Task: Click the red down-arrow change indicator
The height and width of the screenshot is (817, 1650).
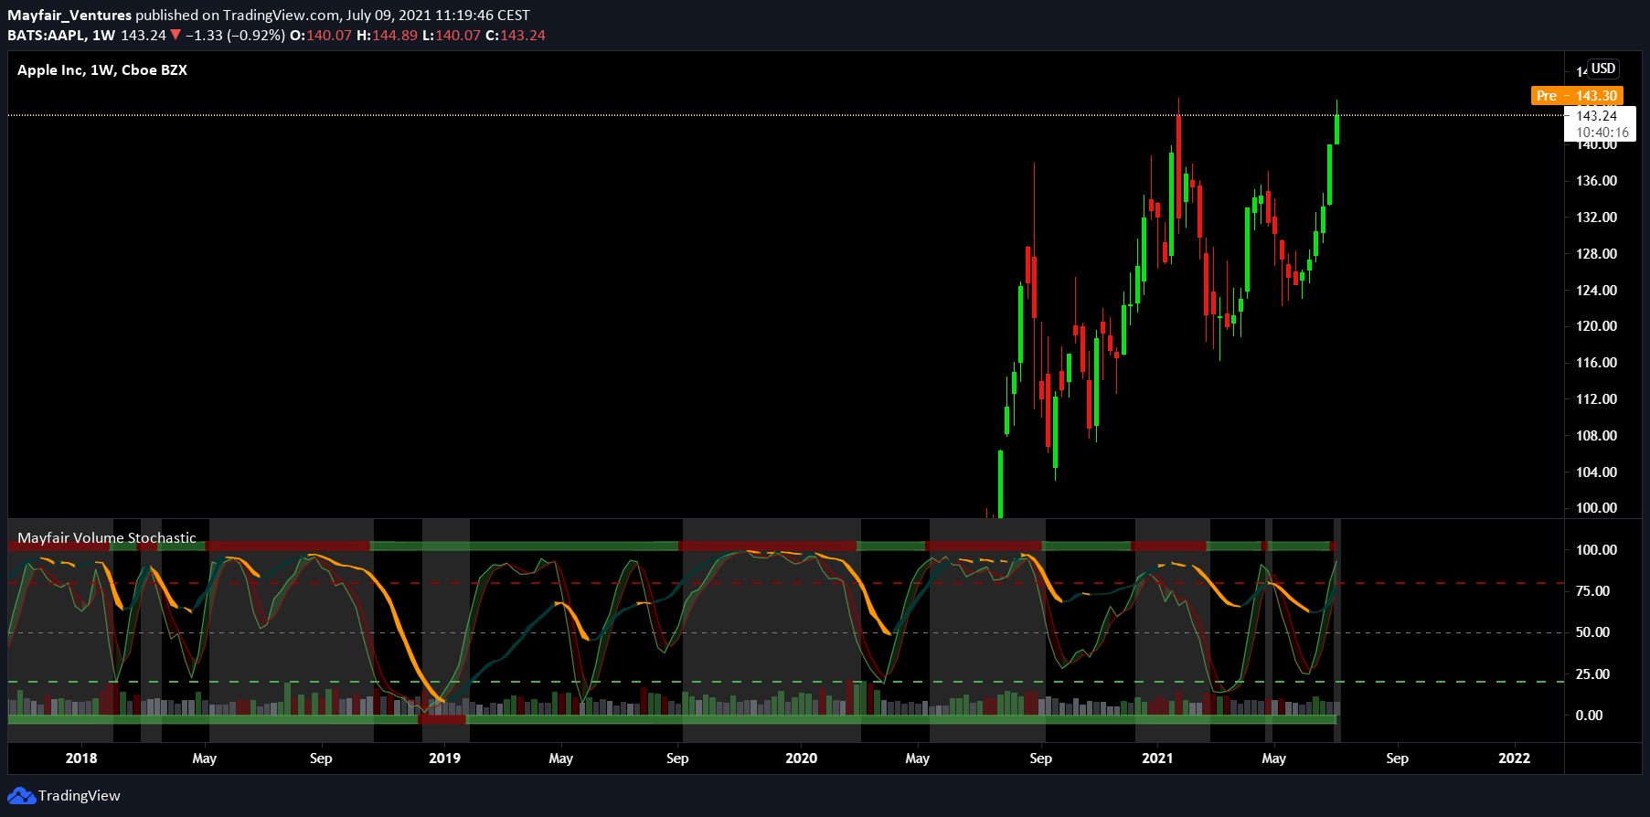Action: coord(176,36)
